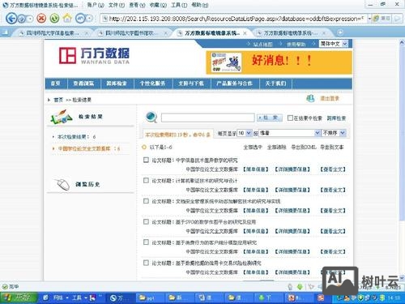The width and height of the screenshot is (405, 304).
Task: Click the page vertical scrollbar
Action: pos(402,160)
